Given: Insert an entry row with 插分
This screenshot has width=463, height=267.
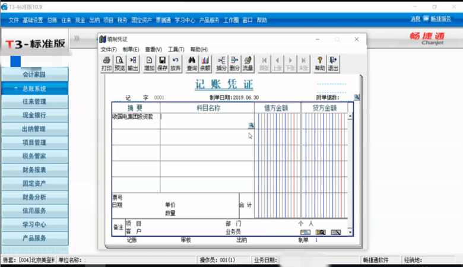Looking at the screenshot, I should (x=221, y=63).
